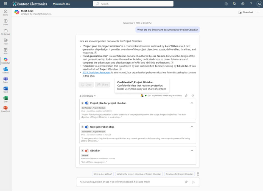This screenshot has width=263, height=191.
Task: Go to Home in the sidebar
Action: [x=6, y=12]
